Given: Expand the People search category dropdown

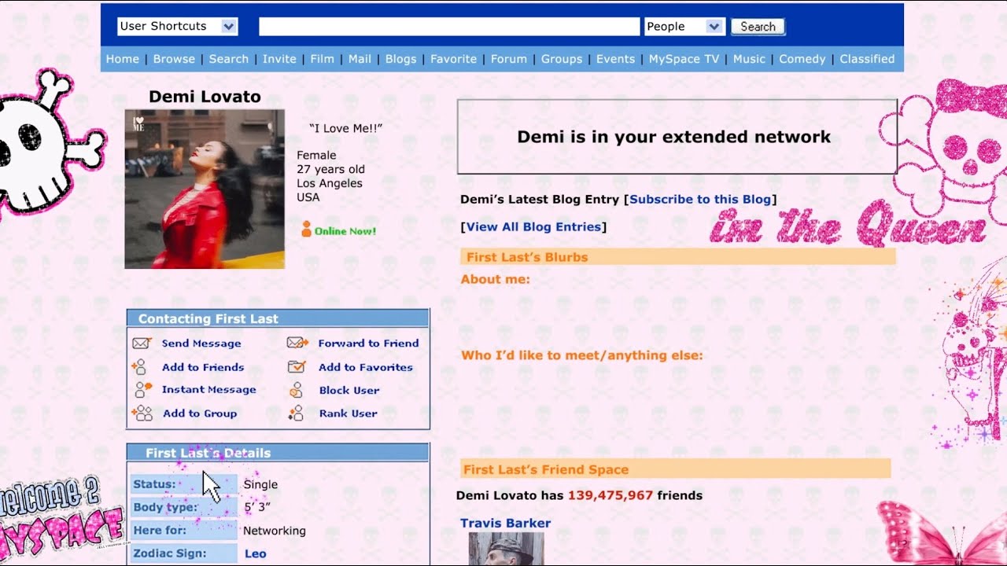Looking at the screenshot, I should click(684, 27).
